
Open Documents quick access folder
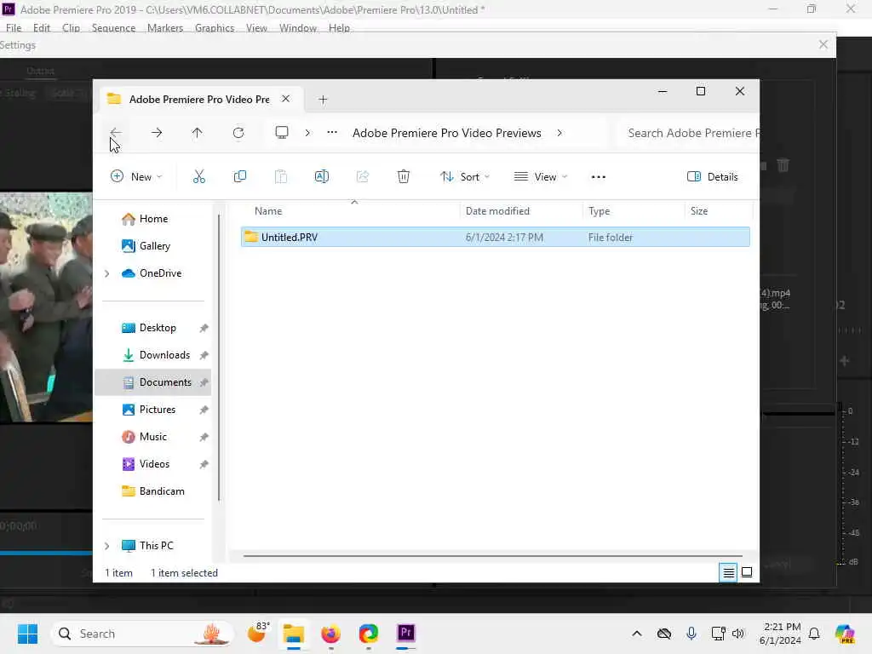157,382
